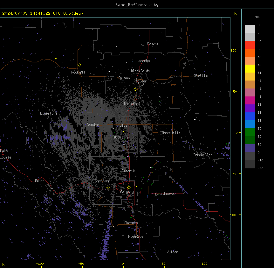Click the Stettler label
Screen dimensions: 274x268
(202, 75)
